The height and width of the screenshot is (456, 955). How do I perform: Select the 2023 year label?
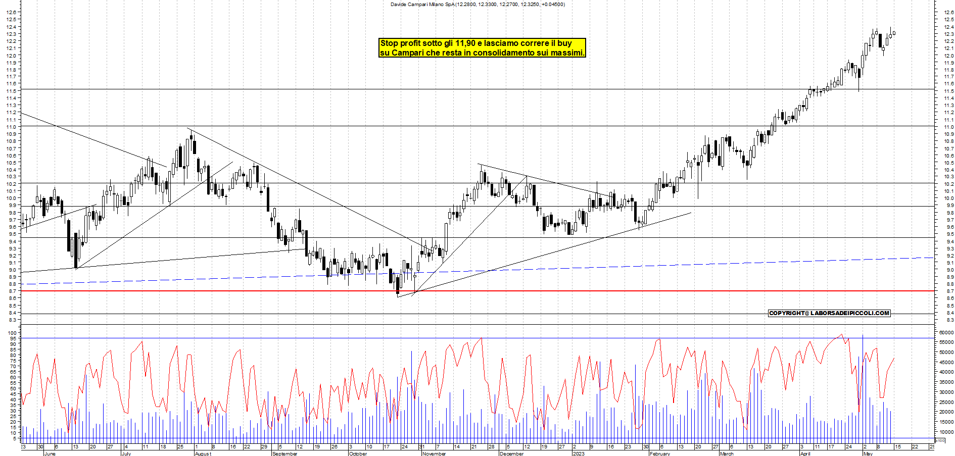578,453
